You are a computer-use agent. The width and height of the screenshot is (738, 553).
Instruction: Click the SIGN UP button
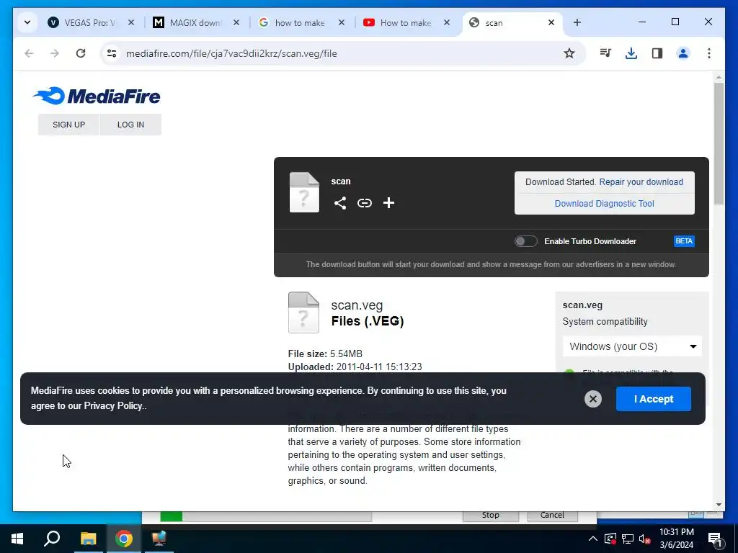click(x=68, y=125)
